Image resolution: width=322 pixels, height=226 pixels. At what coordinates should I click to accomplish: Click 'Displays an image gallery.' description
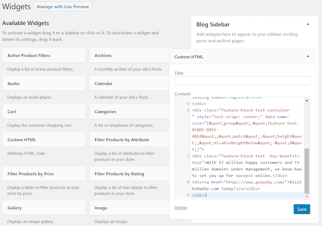tap(30, 221)
